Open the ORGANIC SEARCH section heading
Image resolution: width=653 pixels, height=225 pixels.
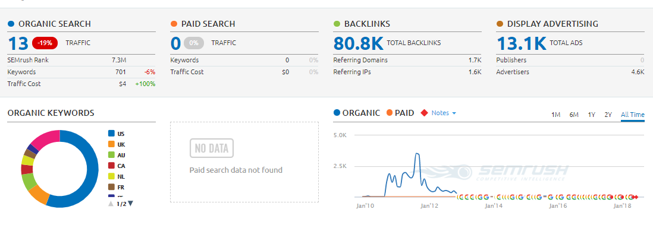point(55,24)
